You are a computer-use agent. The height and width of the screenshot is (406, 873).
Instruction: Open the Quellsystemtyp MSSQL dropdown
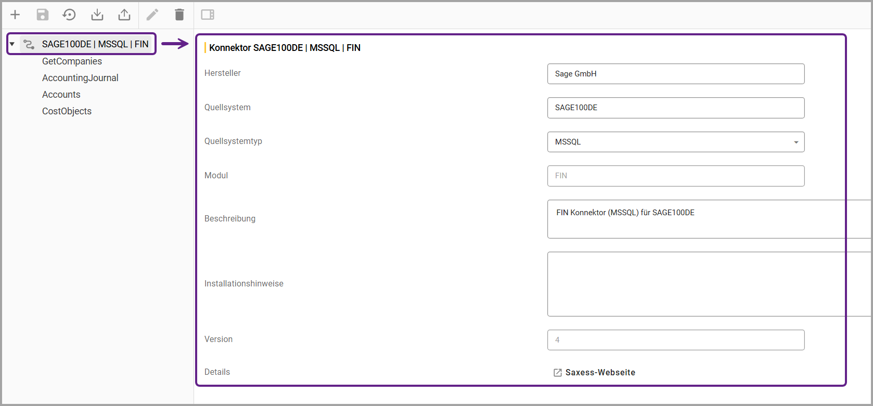pos(675,142)
